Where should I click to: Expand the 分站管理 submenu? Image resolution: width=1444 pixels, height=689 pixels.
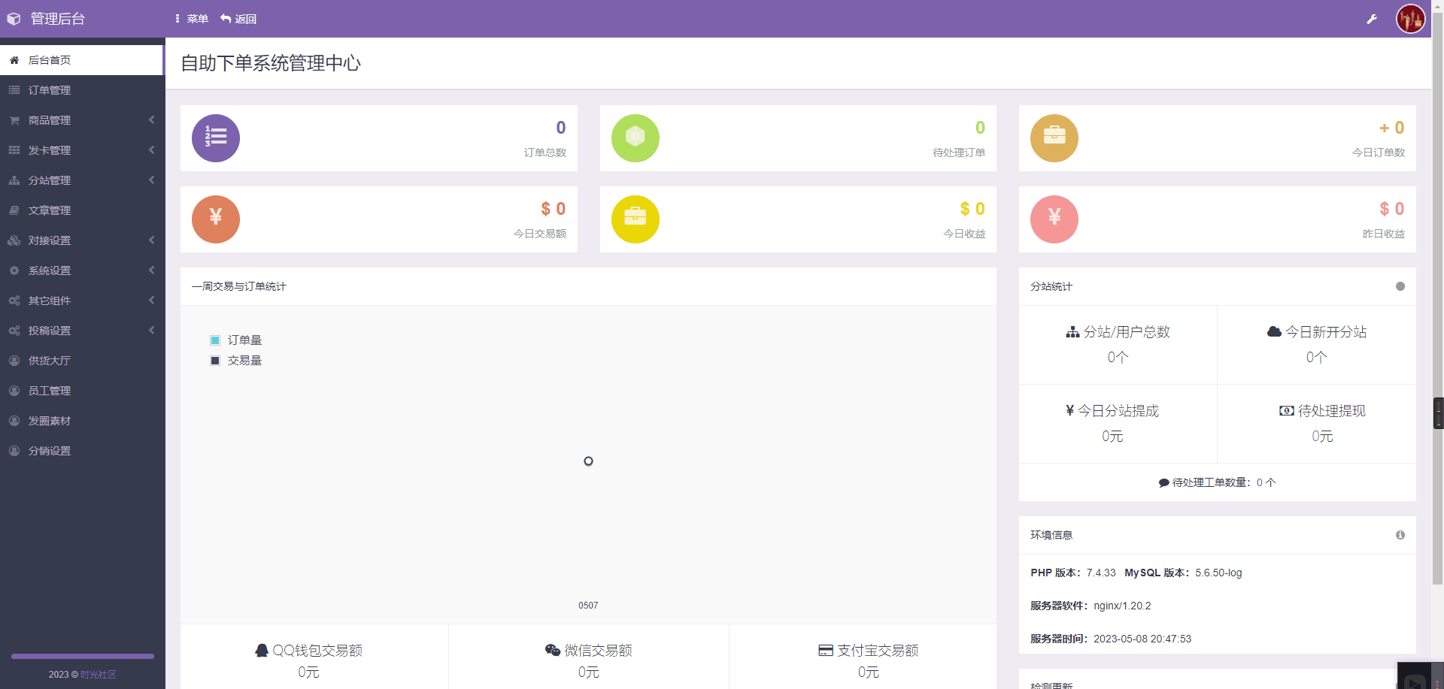[81, 180]
